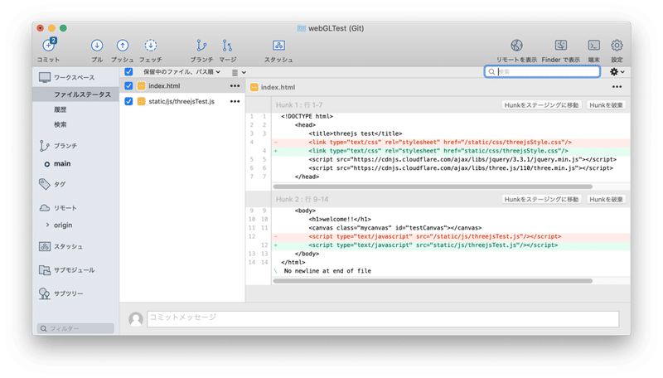
Task: Click the Submodules (サブモジュール) sidebar icon
Action: coord(45,269)
